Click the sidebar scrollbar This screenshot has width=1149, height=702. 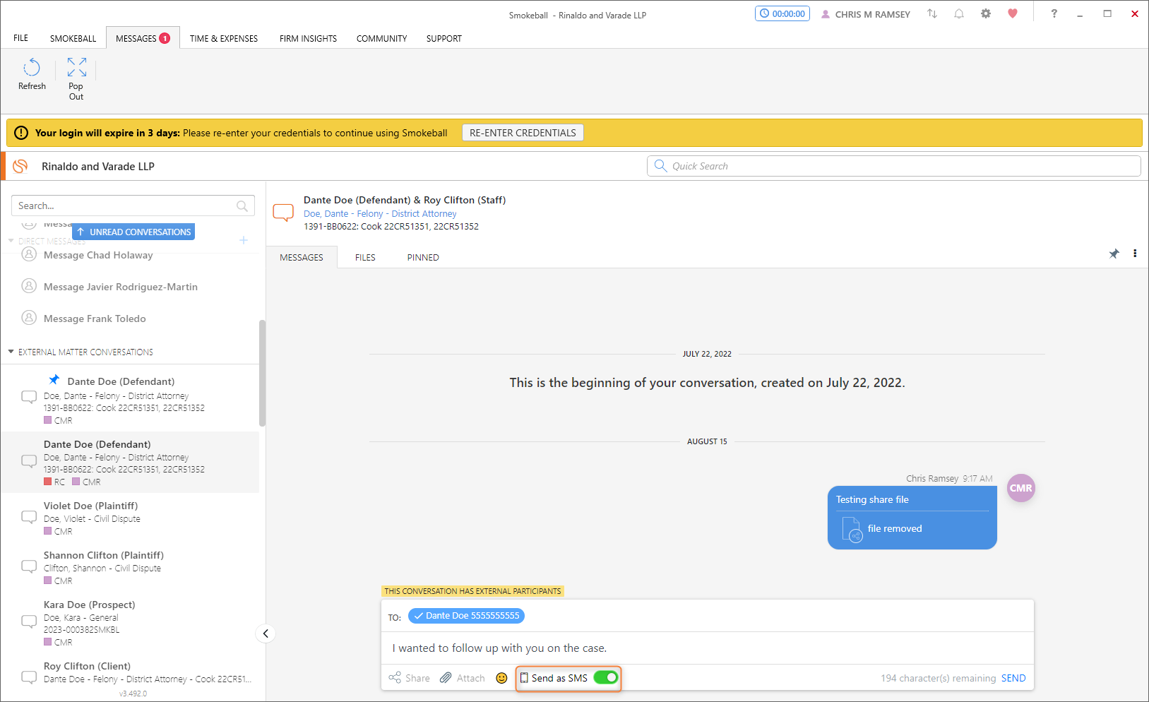(x=262, y=373)
